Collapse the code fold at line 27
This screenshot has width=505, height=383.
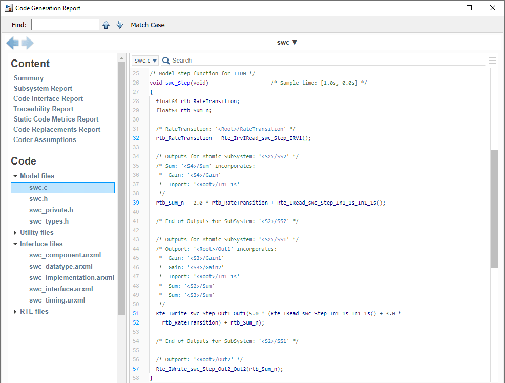[x=144, y=92]
